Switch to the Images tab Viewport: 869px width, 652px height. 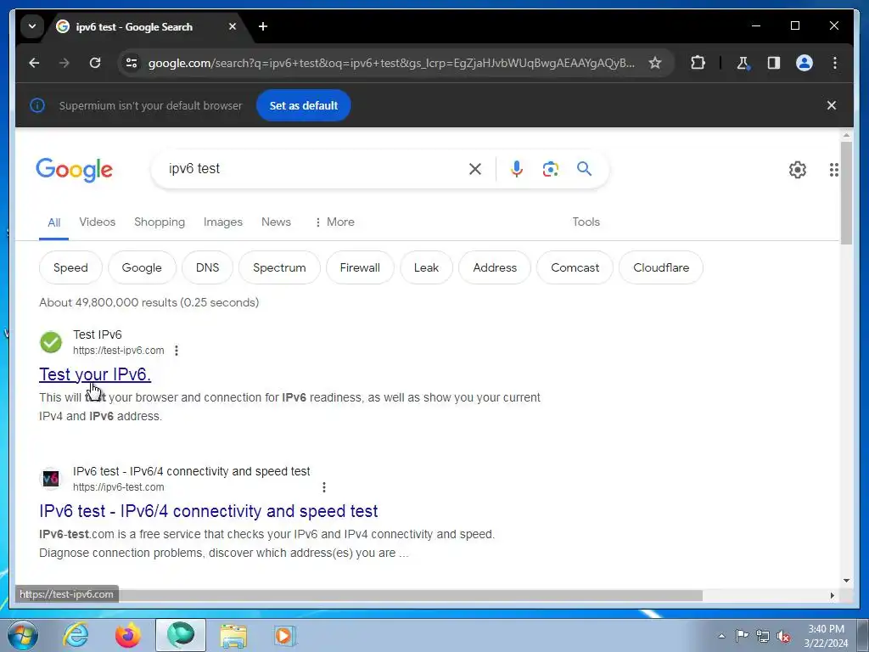(x=223, y=222)
